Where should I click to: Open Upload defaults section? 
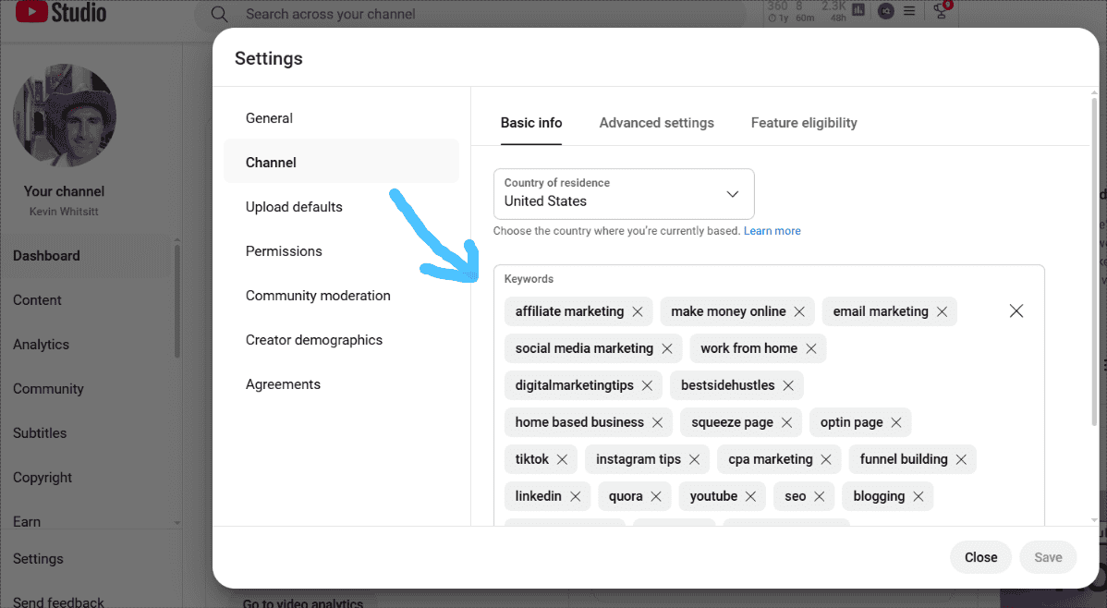pyautogui.click(x=341, y=207)
